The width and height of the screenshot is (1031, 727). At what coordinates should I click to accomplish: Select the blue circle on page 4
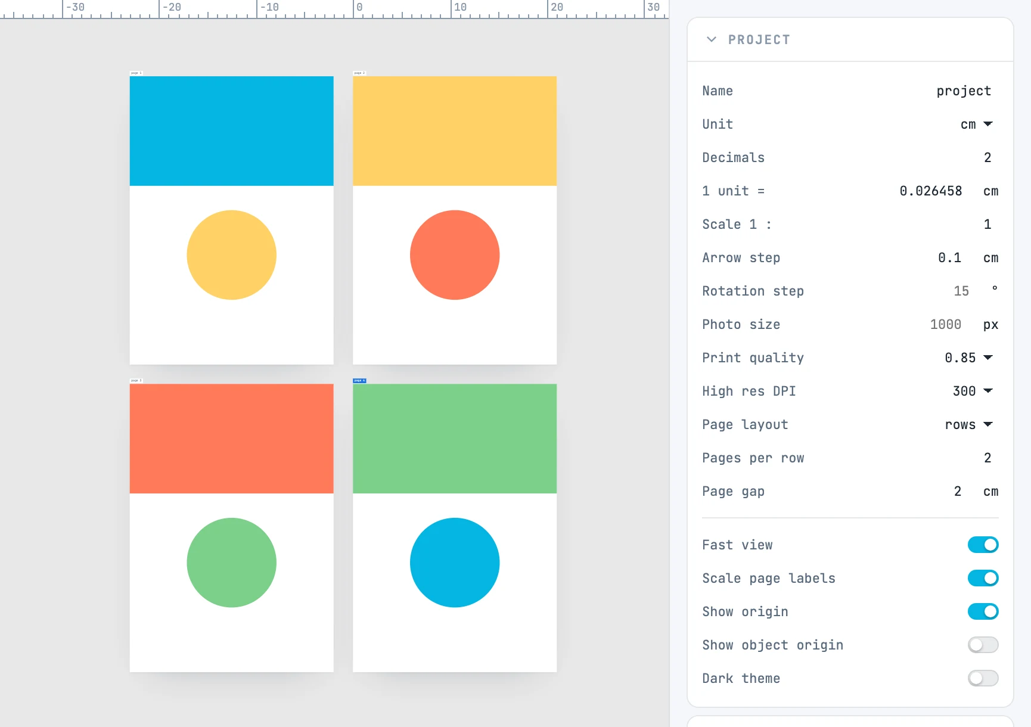coord(455,563)
